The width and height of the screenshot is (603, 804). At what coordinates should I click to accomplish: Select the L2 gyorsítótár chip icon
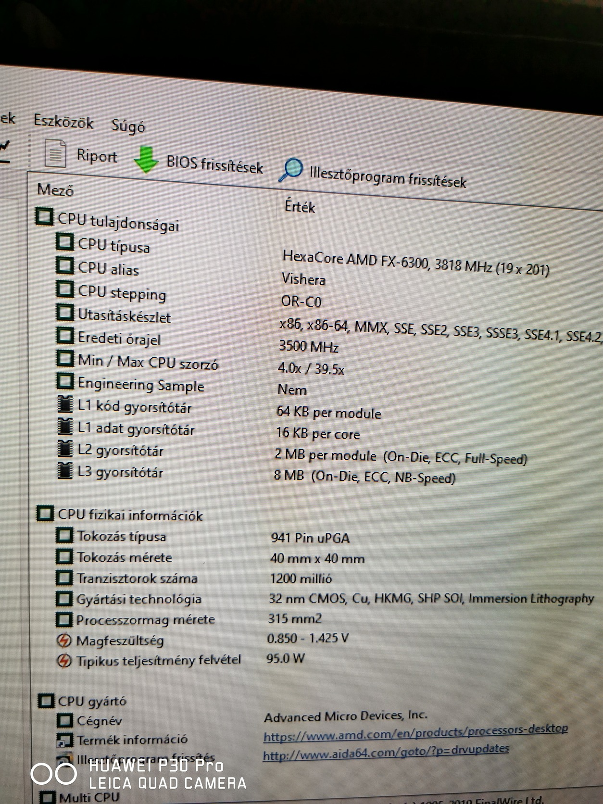tap(65, 448)
